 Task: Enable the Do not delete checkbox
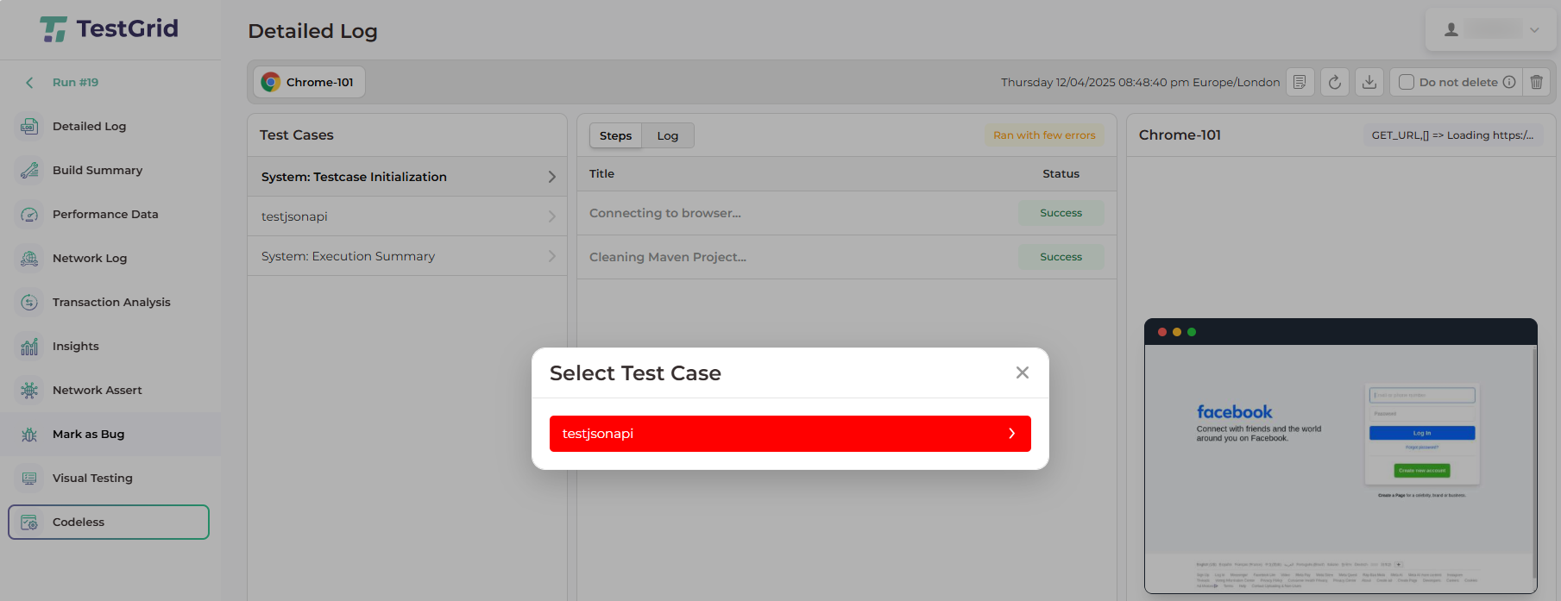click(x=1407, y=82)
